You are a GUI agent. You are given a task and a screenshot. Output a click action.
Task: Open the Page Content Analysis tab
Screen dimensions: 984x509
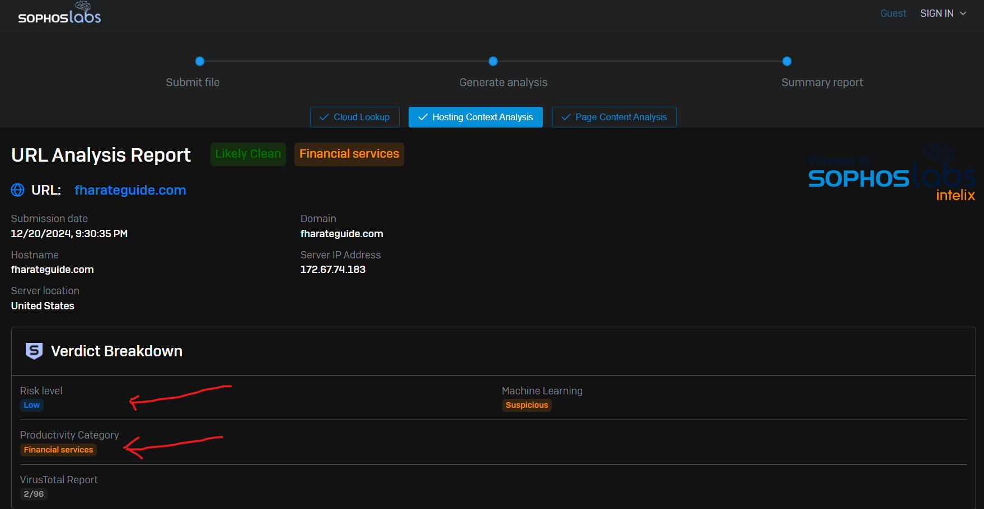click(614, 117)
